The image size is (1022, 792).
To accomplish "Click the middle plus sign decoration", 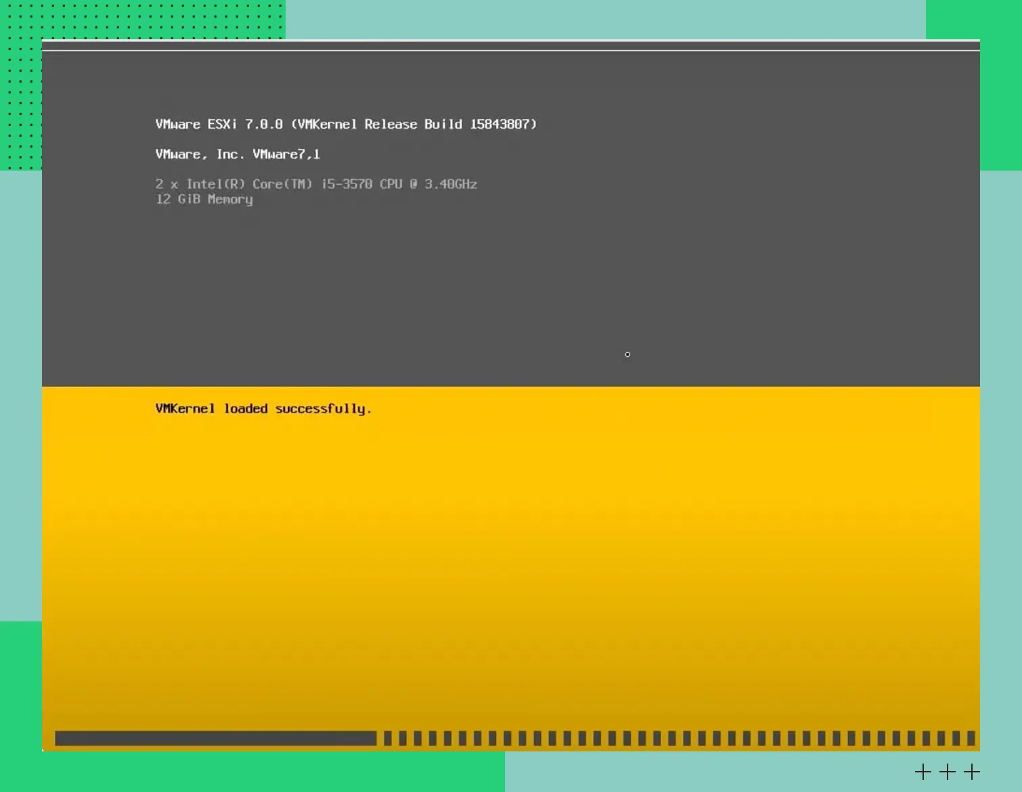I will point(948,772).
